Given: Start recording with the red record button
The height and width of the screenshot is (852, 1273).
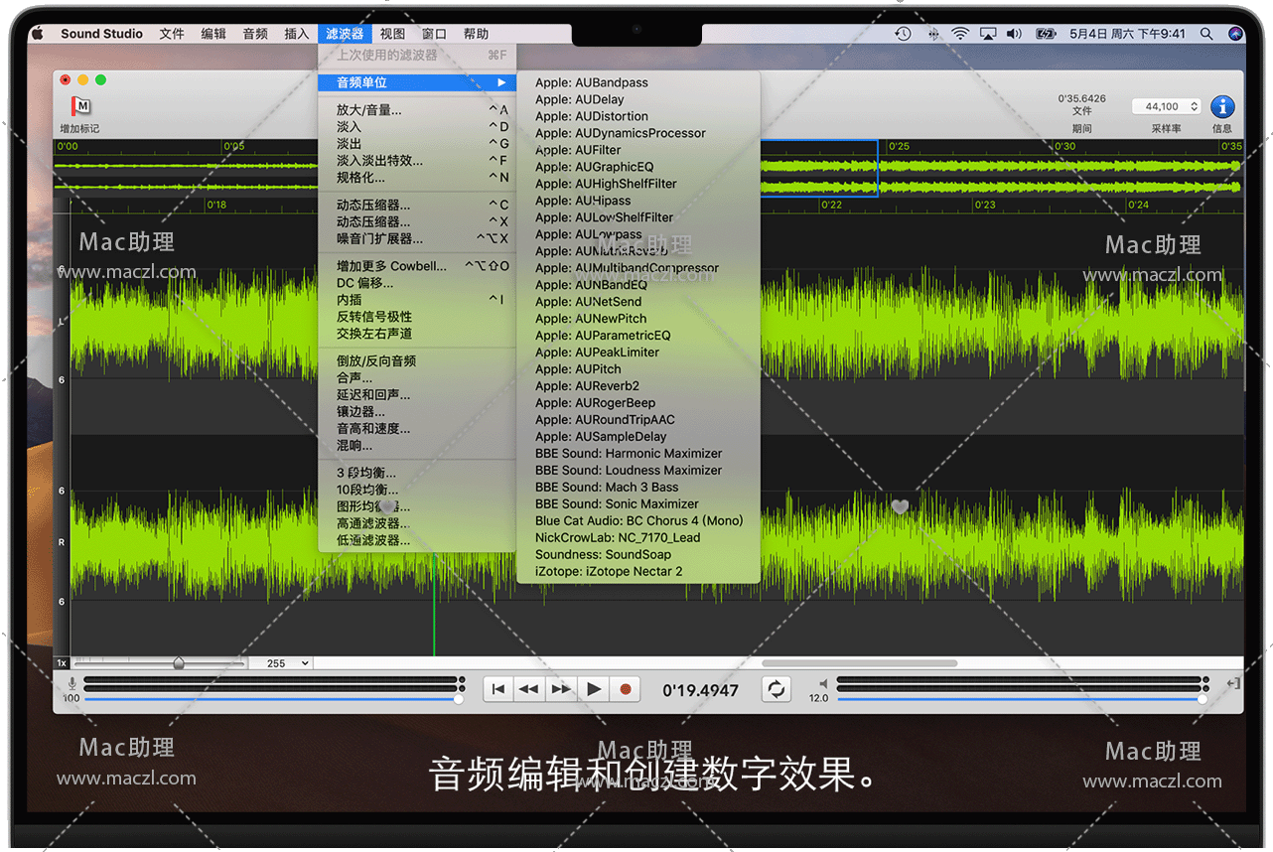Looking at the screenshot, I should click(x=626, y=689).
